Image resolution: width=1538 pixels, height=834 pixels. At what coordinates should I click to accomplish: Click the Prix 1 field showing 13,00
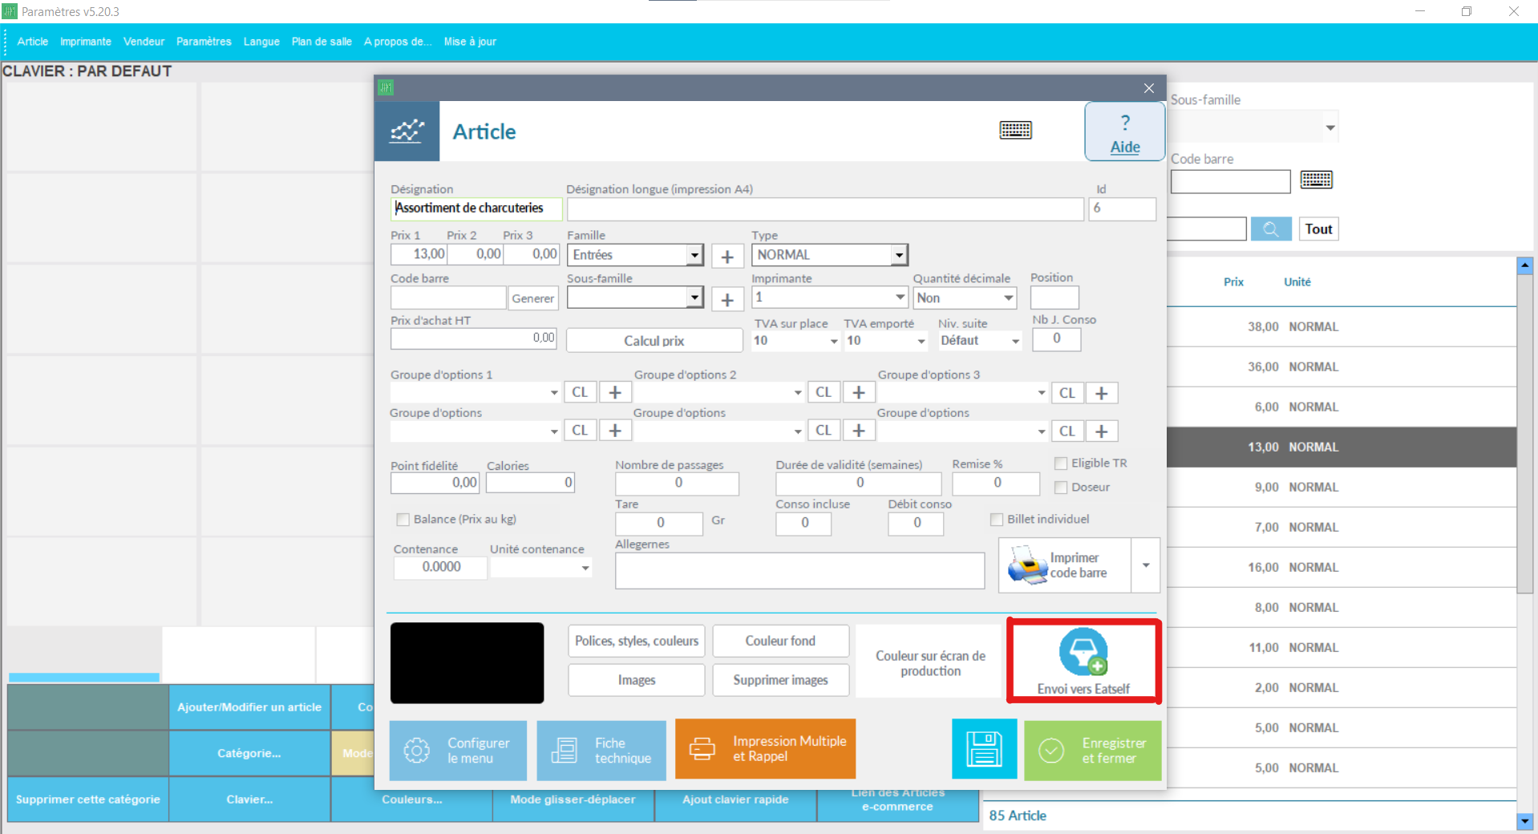click(x=419, y=254)
